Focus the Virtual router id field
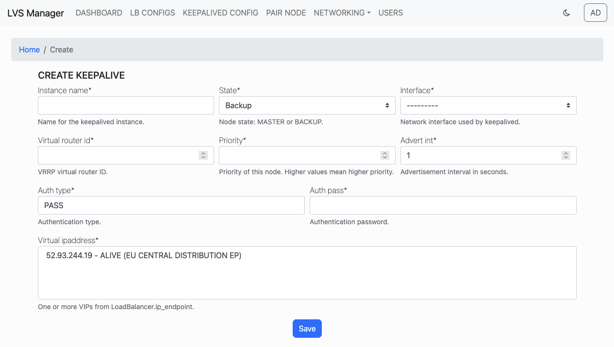Screen dimensions: 614x347 coord(126,155)
